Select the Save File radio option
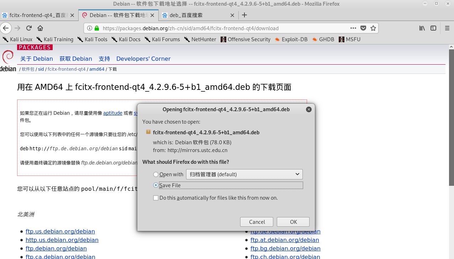This screenshot has height=259, width=454. pos(156,185)
